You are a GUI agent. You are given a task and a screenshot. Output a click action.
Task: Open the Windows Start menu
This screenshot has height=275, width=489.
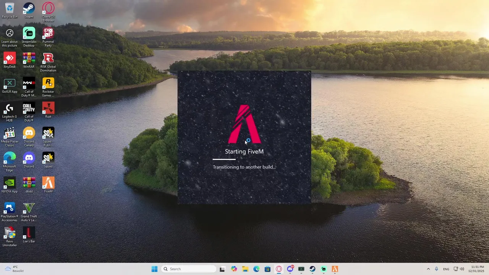(154, 269)
